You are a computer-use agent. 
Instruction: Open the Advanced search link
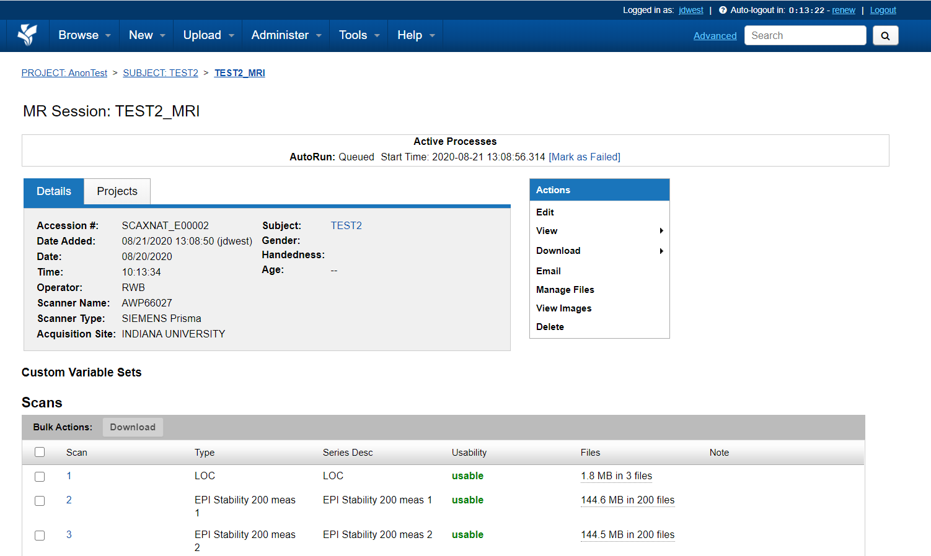pyautogui.click(x=715, y=36)
